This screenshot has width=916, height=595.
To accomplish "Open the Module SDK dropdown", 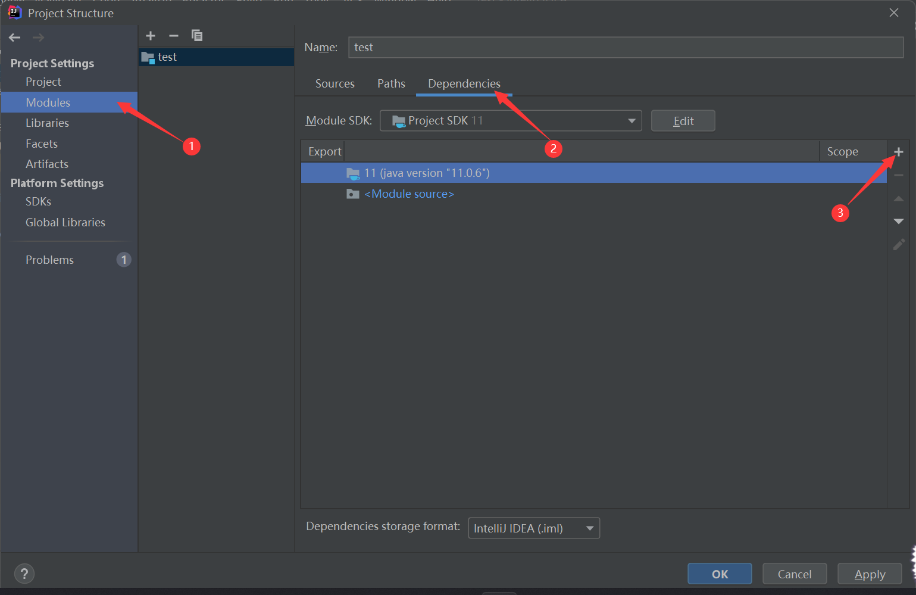I will [x=511, y=121].
